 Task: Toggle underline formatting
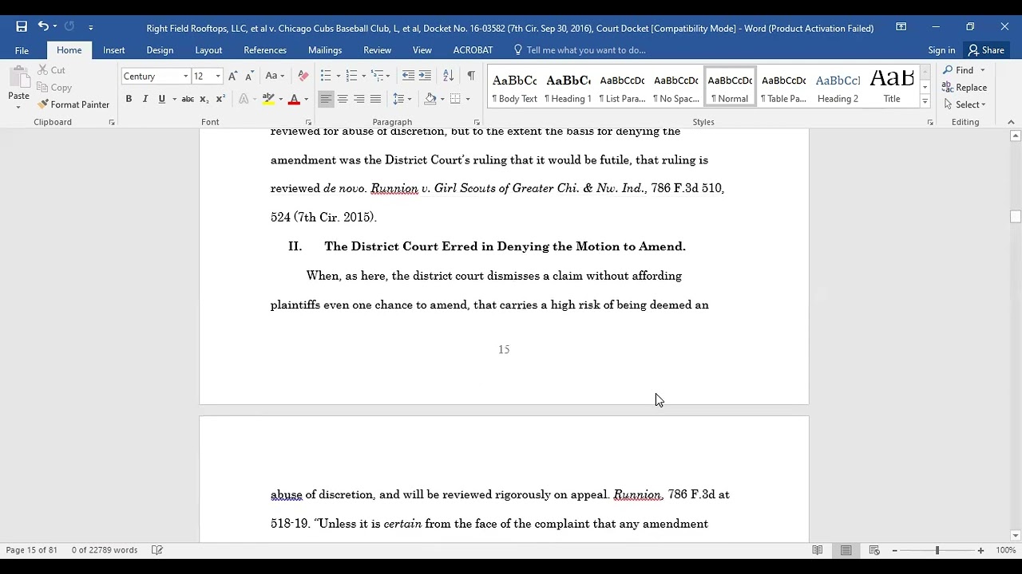(x=162, y=99)
